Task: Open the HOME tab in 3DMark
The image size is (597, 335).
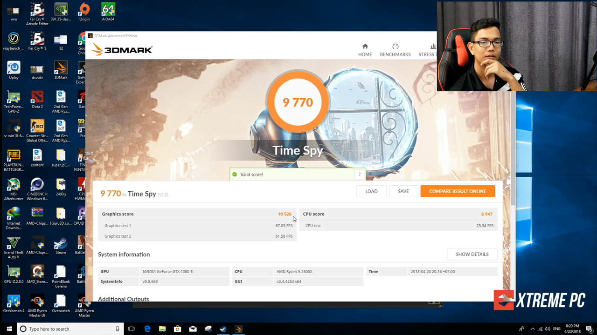Action: 365,50
